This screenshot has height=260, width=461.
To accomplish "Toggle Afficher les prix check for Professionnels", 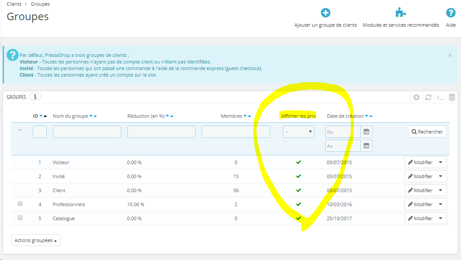I will pyautogui.click(x=299, y=204).
